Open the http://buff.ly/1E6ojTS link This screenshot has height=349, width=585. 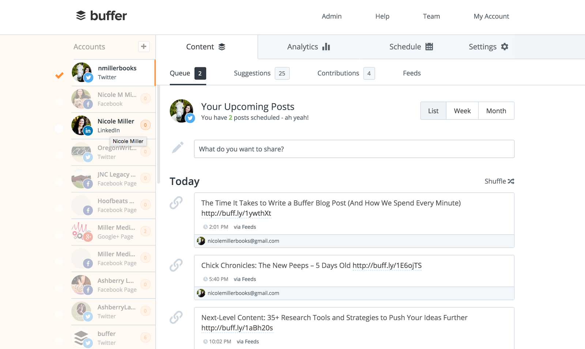point(387,266)
